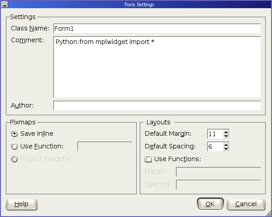Click inside the Comment text area
The image size is (272, 217).
click(x=157, y=67)
